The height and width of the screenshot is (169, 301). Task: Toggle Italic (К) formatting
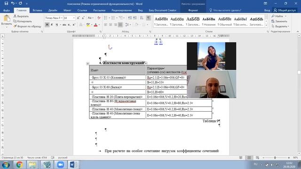pyautogui.click(x=52, y=25)
